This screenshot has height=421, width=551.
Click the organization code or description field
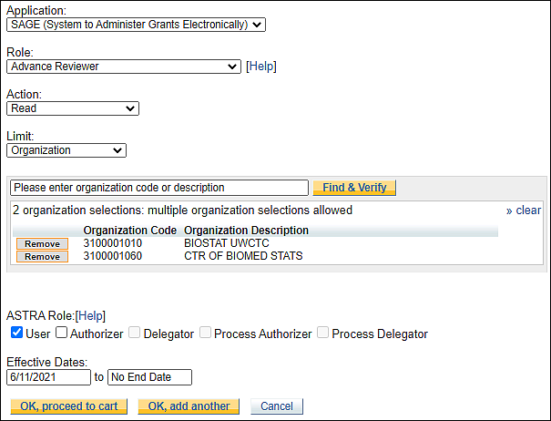(159, 188)
